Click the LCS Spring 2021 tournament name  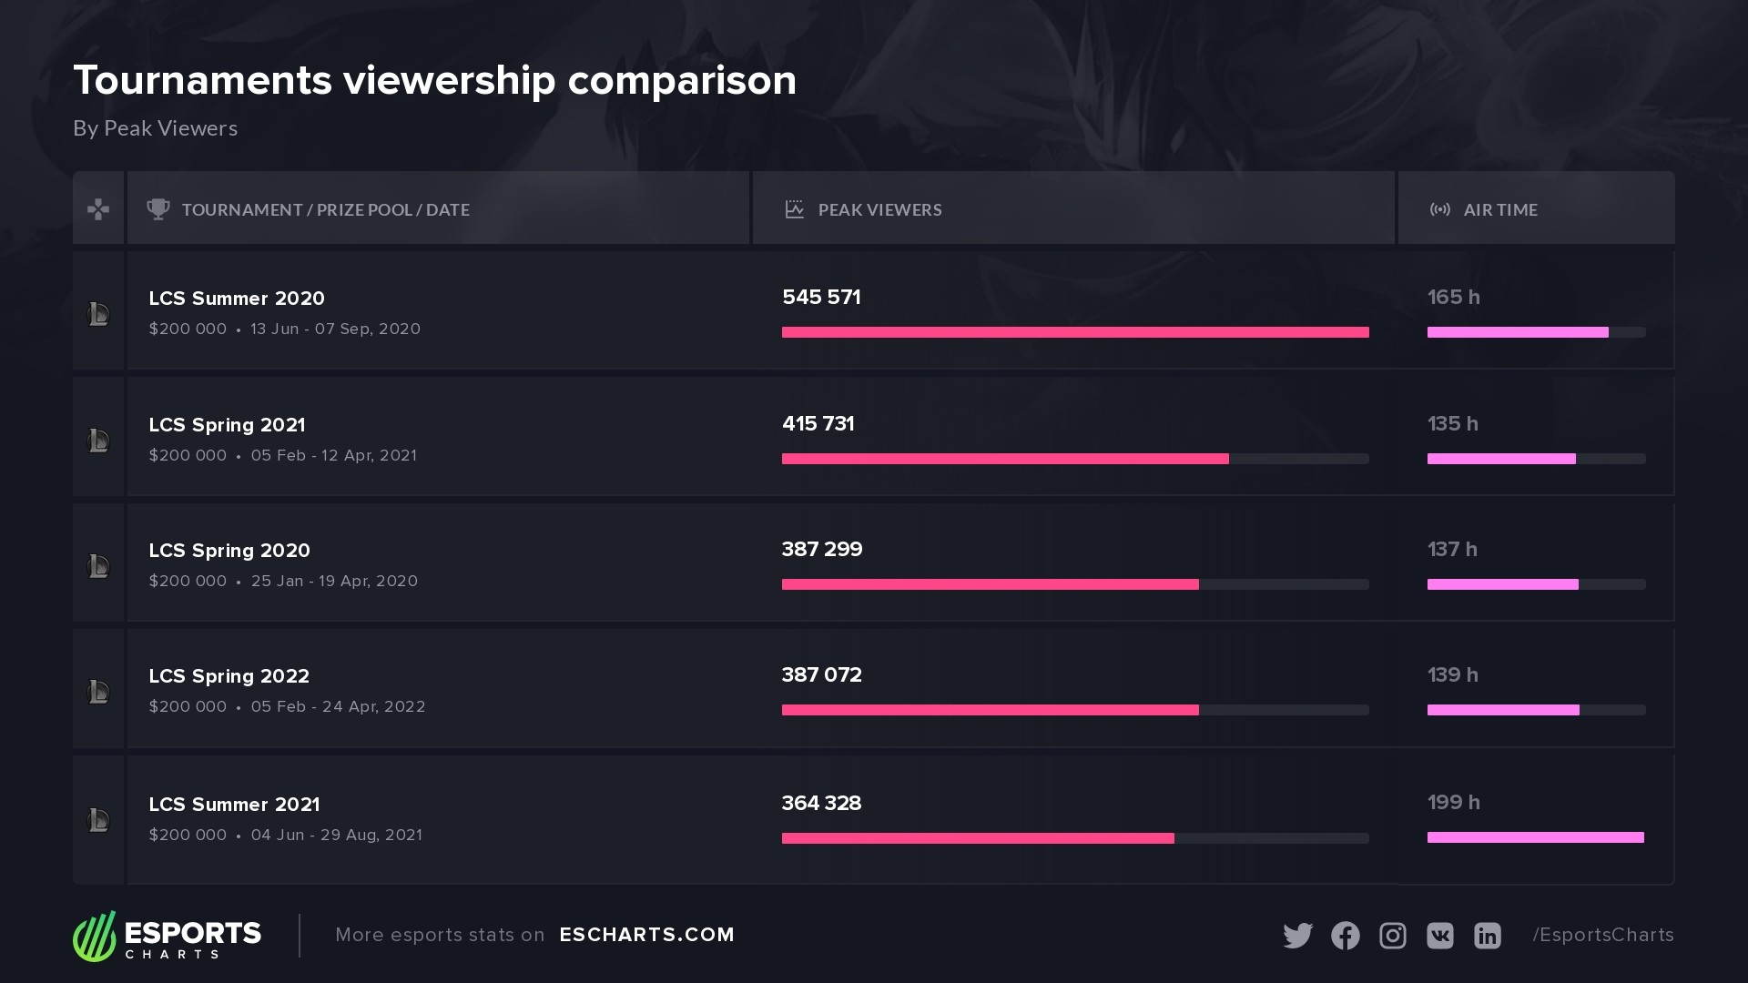click(227, 425)
